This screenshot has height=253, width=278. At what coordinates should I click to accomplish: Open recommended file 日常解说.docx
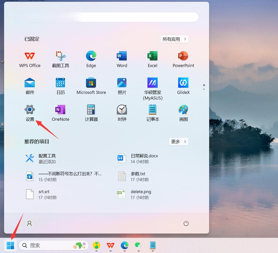tap(137, 159)
